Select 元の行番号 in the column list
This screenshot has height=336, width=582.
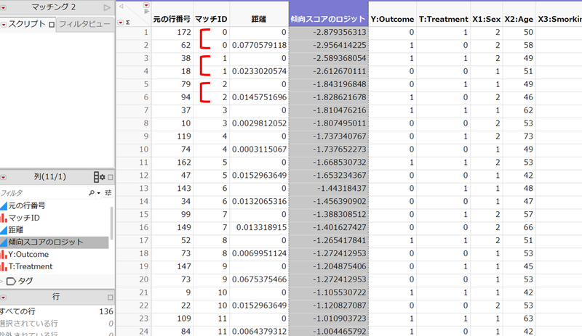pyautogui.click(x=27, y=205)
